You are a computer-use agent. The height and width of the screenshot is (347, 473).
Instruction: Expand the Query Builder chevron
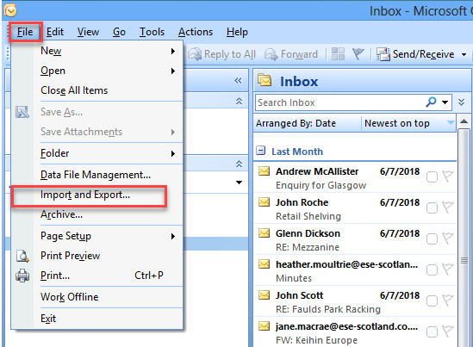pyautogui.click(x=461, y=102)
